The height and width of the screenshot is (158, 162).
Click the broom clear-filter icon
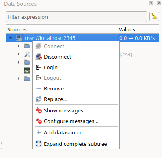pyautogui.click(x=154, y=17)
